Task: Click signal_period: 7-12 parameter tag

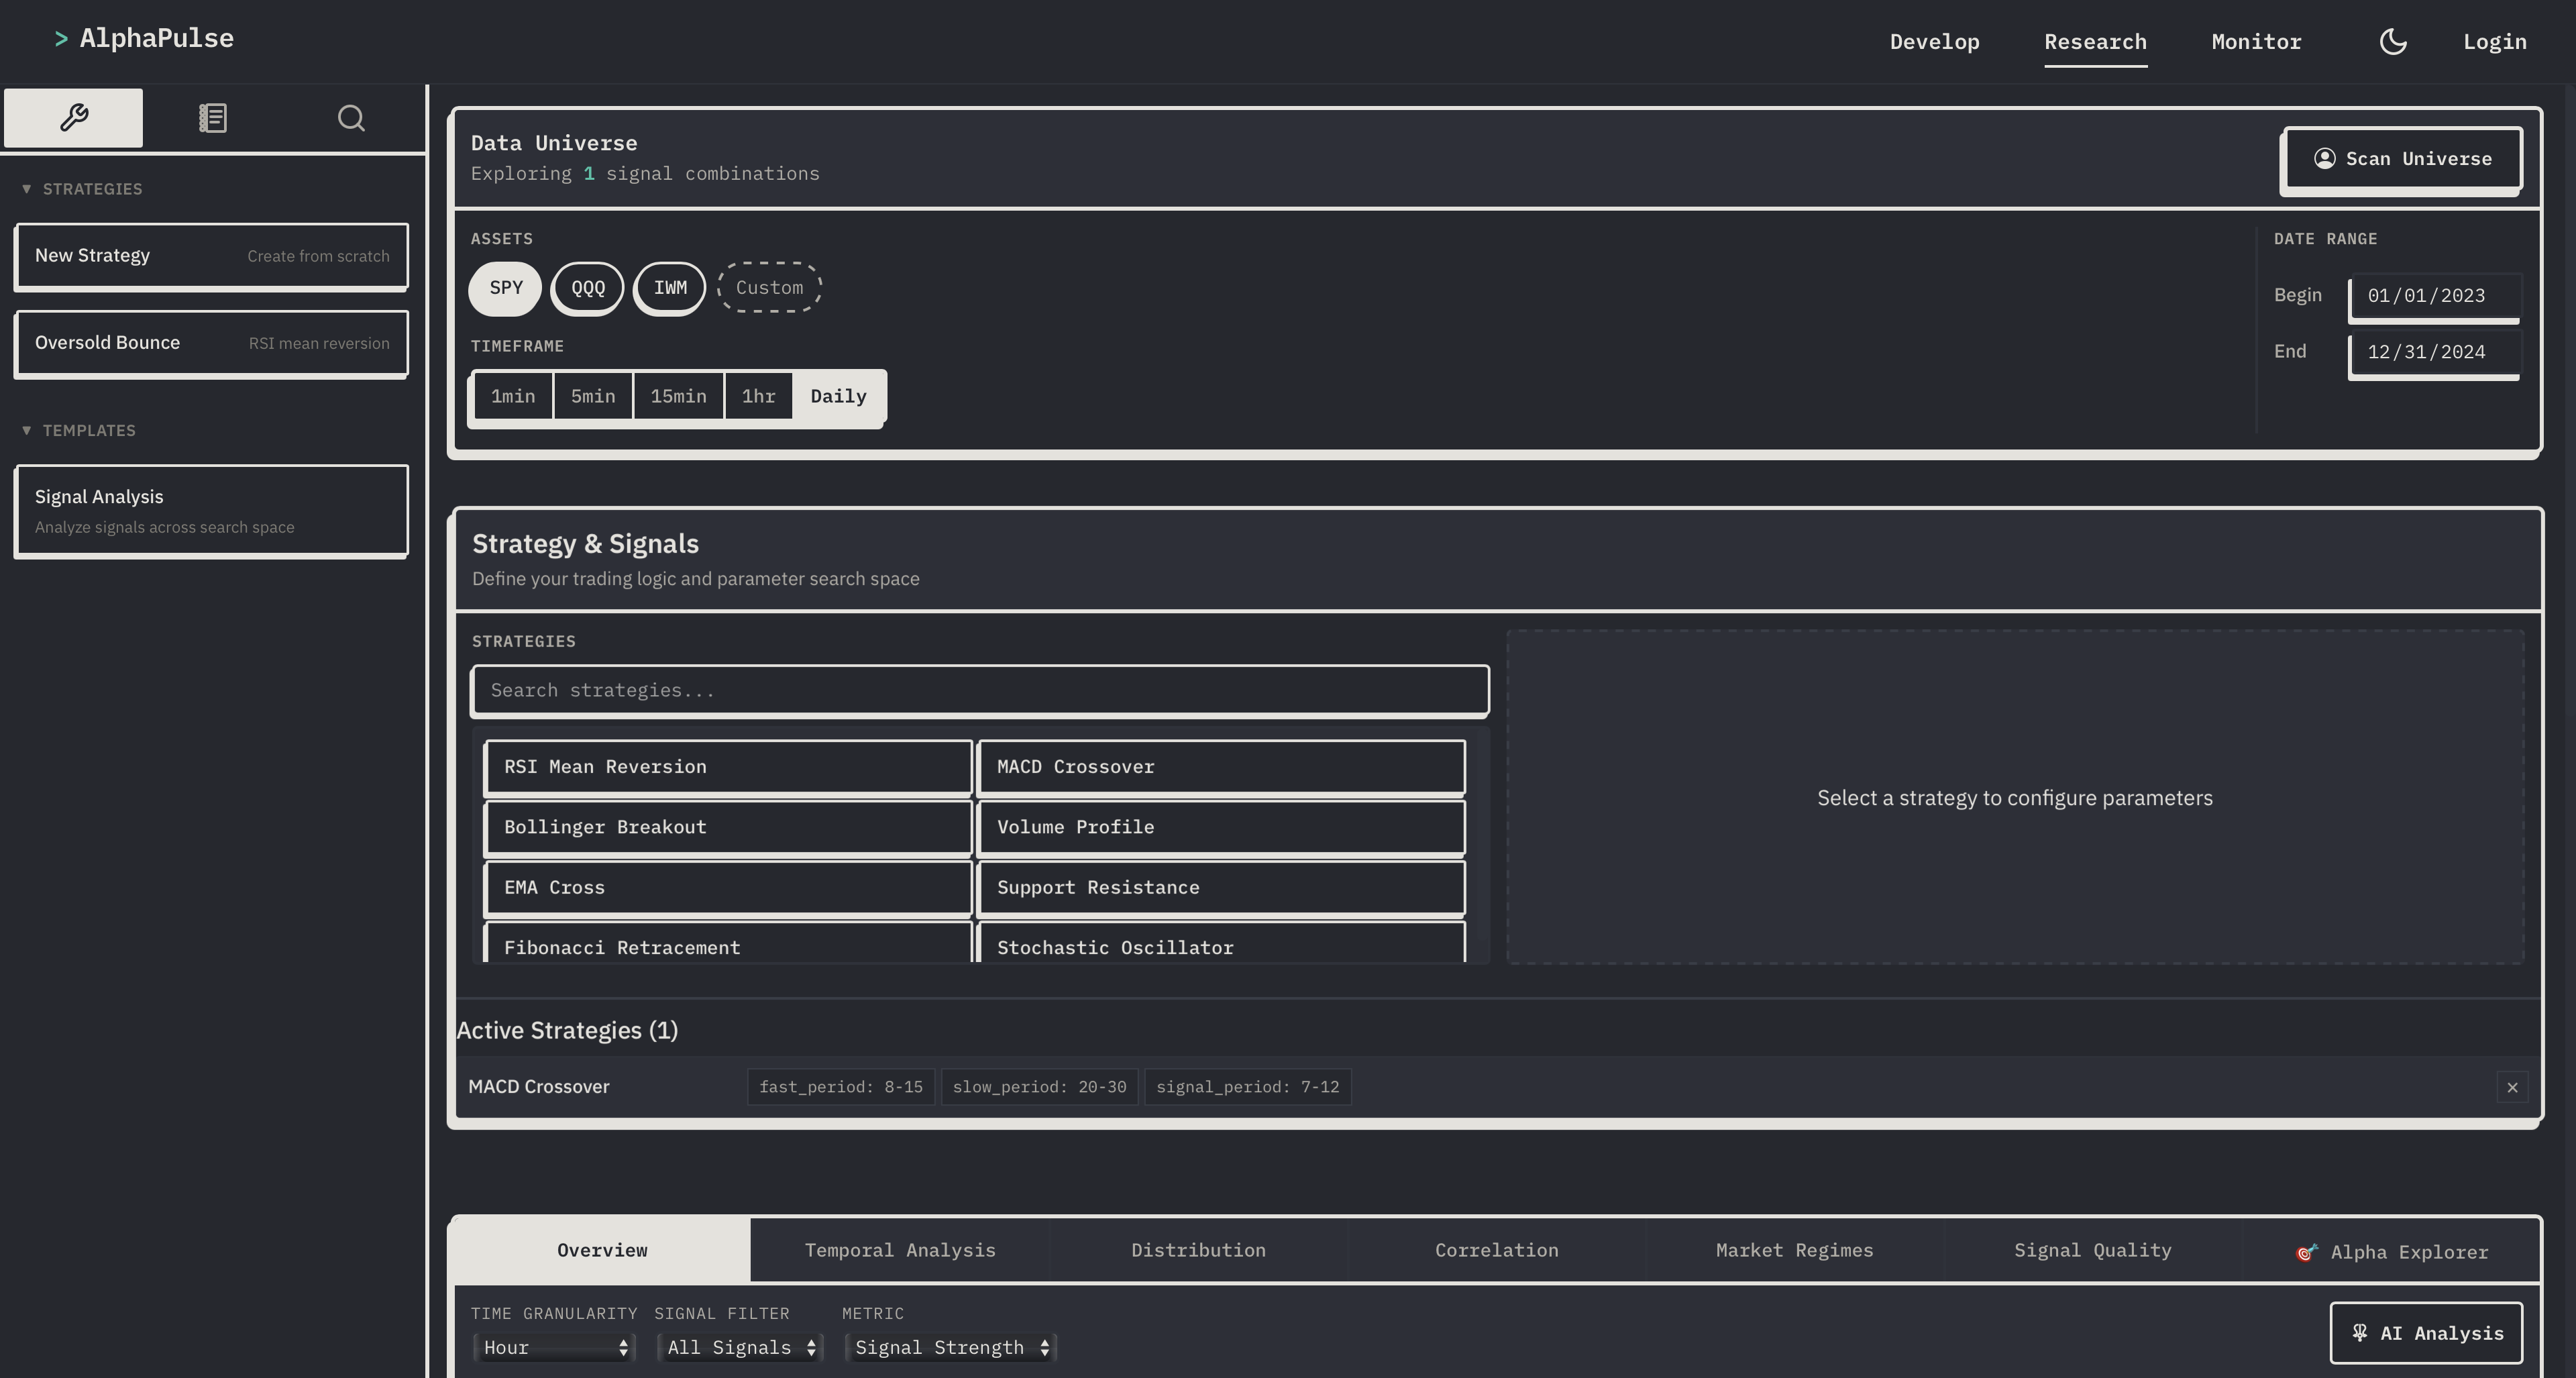Action: pos(1247,1087)
